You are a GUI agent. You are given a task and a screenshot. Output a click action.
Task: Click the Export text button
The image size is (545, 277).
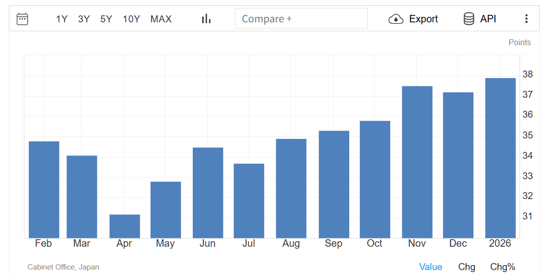point(423,19)
